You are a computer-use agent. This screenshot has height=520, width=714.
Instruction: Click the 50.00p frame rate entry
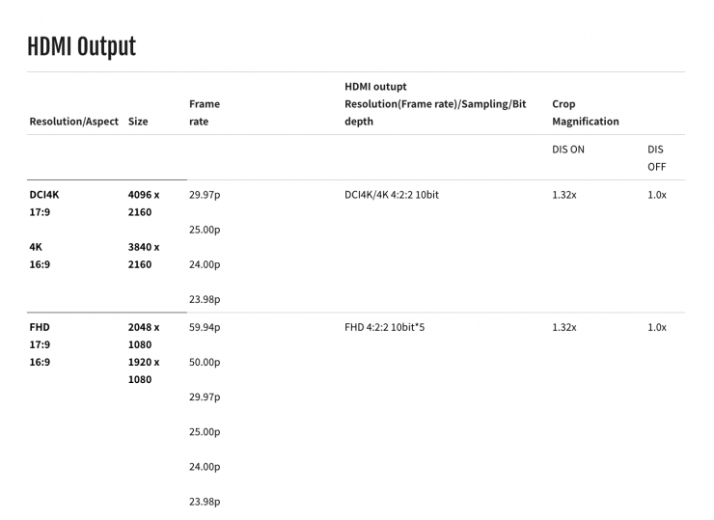click(x=205, y=362)
